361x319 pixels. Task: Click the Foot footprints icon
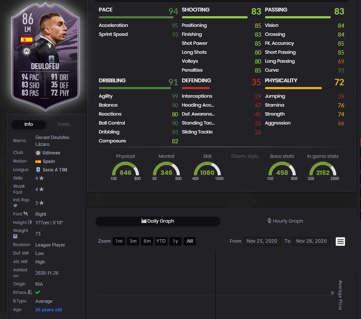(26, 214)
